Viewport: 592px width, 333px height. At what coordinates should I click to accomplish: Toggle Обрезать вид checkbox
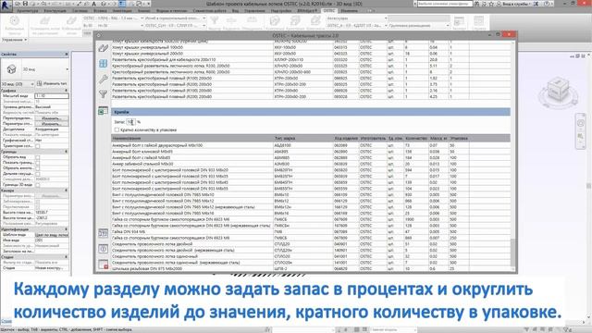(37, 157)
